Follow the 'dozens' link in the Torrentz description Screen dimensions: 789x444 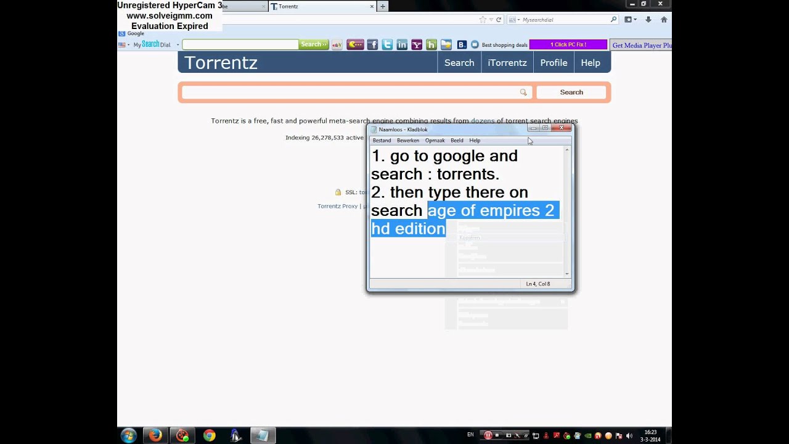point(483,121)
